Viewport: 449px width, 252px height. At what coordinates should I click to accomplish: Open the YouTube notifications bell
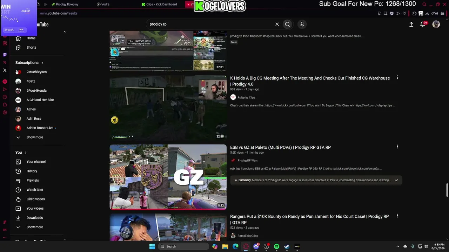click(x=423, y=24)
